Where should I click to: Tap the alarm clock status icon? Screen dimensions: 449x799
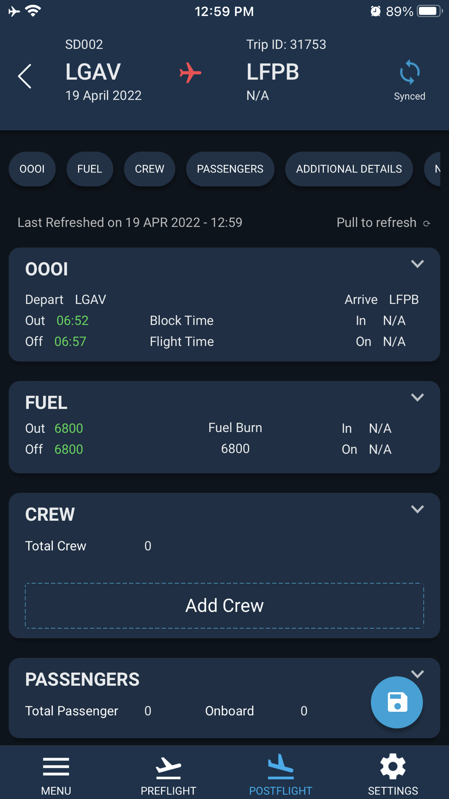375,11
